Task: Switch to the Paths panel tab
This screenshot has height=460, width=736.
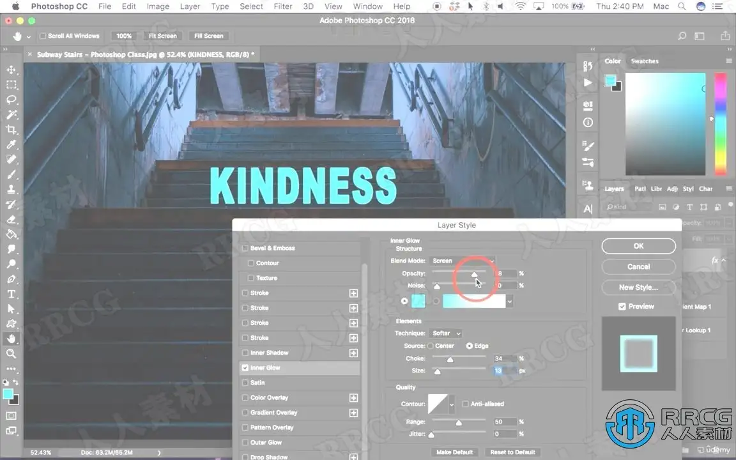Action: click(640, 188)
